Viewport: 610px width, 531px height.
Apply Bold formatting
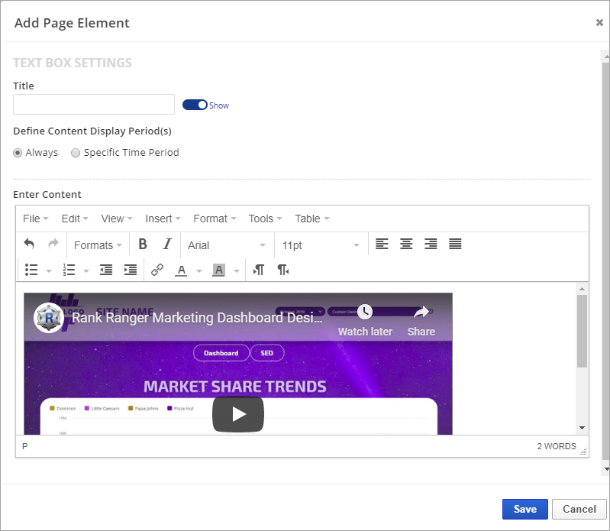(x=143, y=244)
